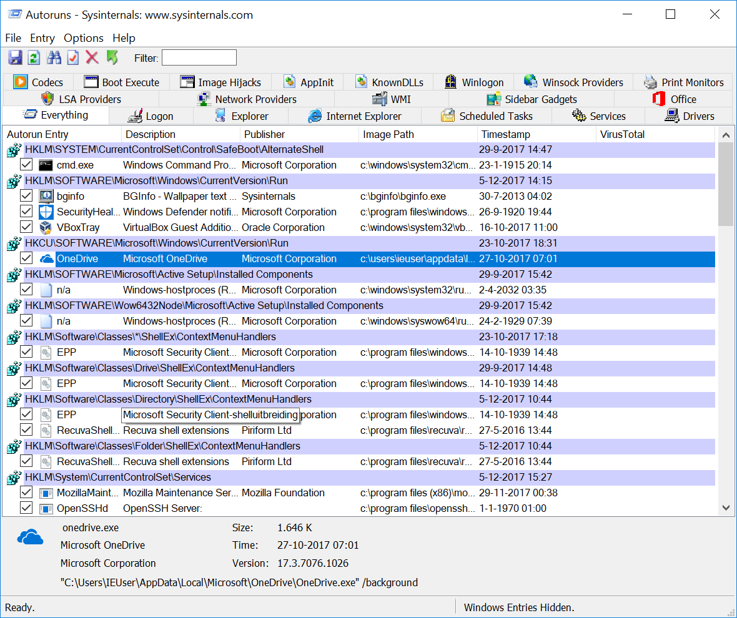Click the Save floppy disk toolbar icon
This screenshot has height=618, width=737.
pyautogui.click(x=15, y=58)
